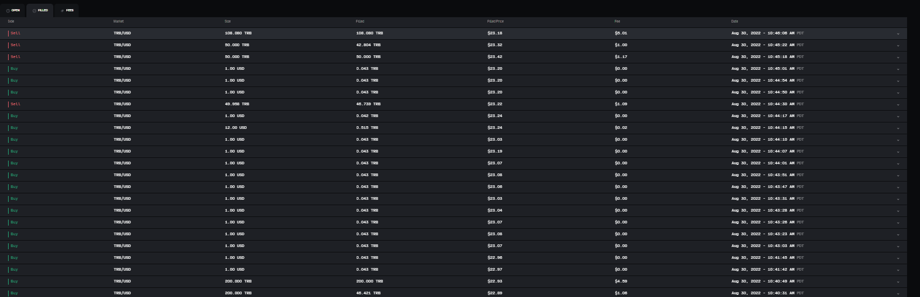920x297 pixels.
Task: Expand the sell order filled at $23.42
Action: (898, 57)
